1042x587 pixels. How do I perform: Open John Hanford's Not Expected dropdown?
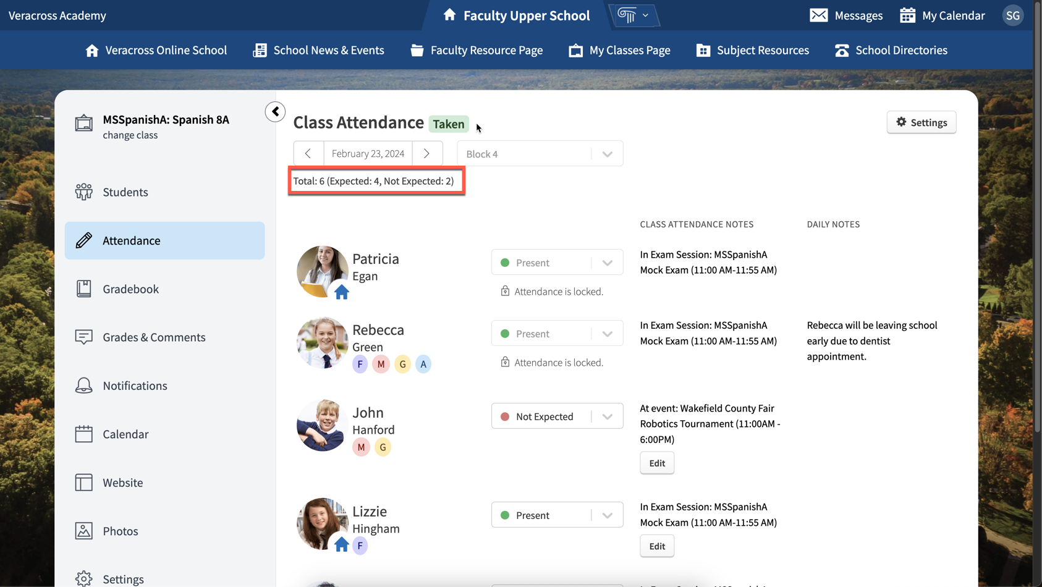point(607,416)
